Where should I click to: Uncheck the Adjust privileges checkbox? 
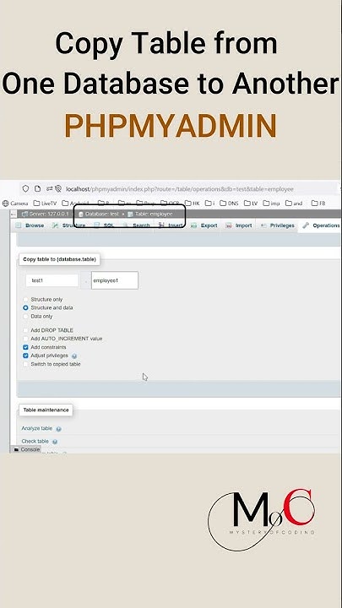coord(25,356)
